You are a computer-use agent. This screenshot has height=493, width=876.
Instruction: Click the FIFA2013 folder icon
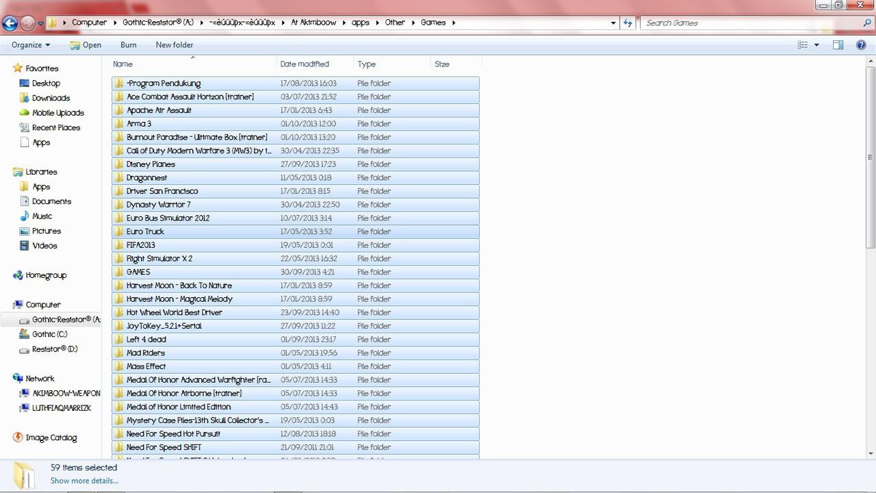119,245
